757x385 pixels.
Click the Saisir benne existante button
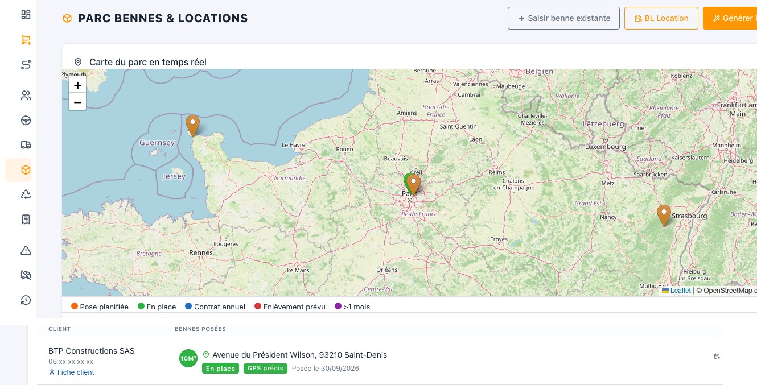click(x=563, y=18)
